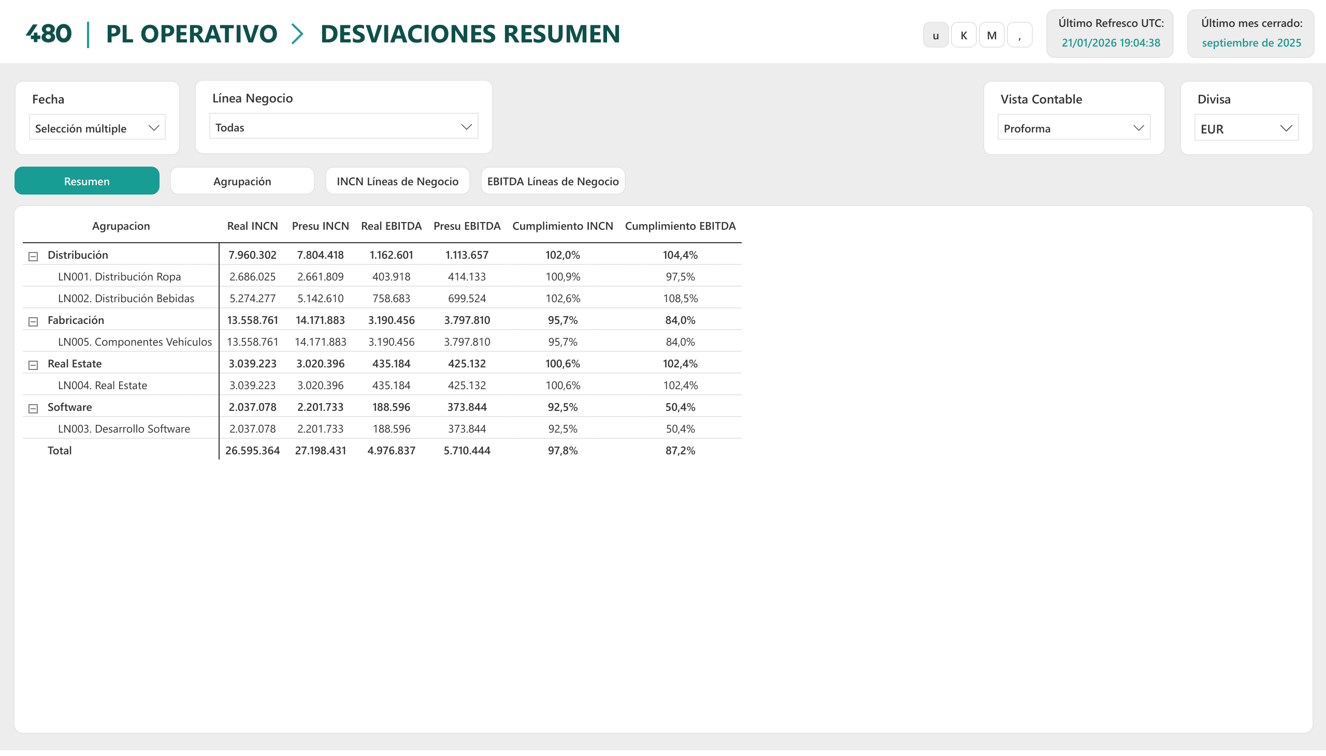This screenshot has height=756, width=1326.
Task: Select the 'M' millions format button
Action: point(991,35)
